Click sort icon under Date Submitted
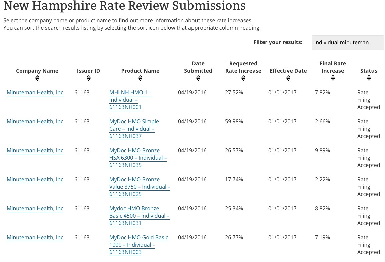 pyautogui.click(x=198, y=78)
